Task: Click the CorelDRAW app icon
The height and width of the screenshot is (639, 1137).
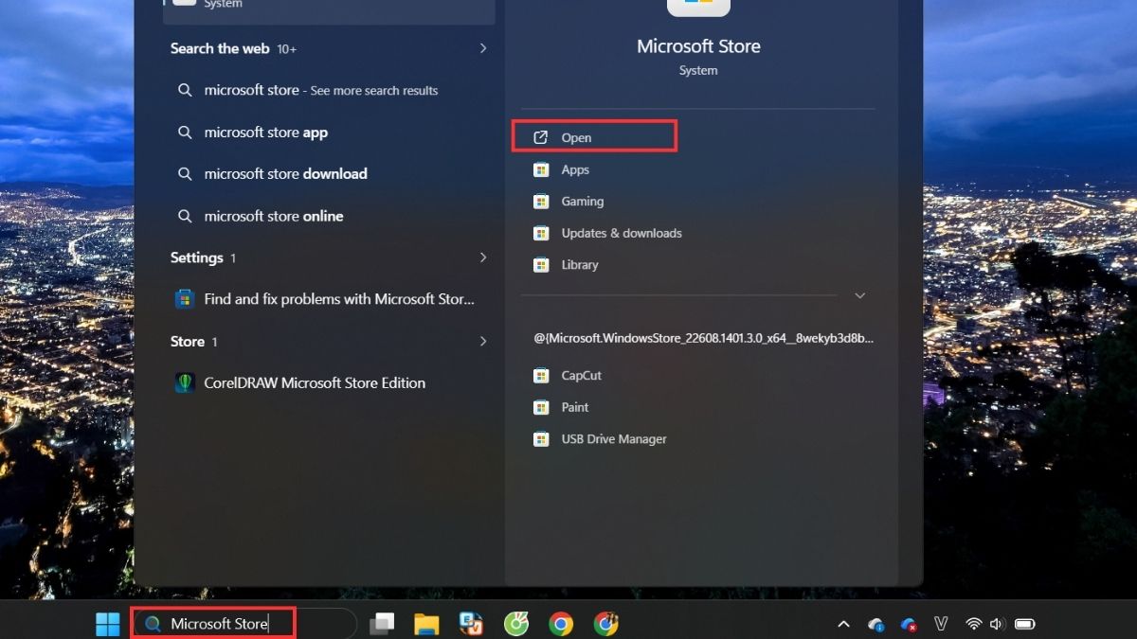Action: tap(185, 383)
